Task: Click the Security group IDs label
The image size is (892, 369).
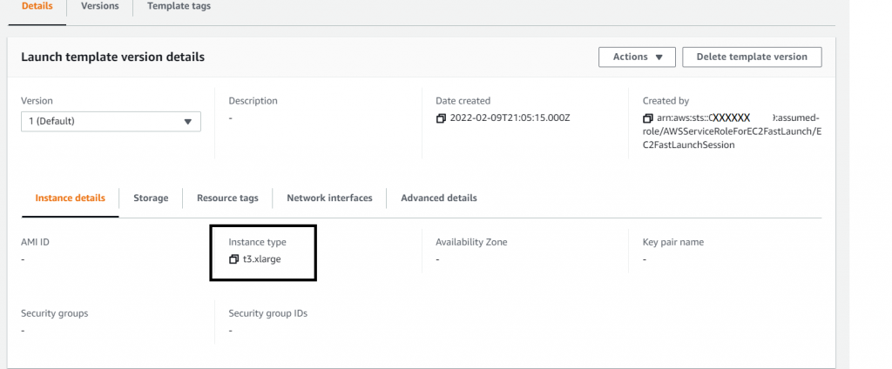Action: point(268,313)
